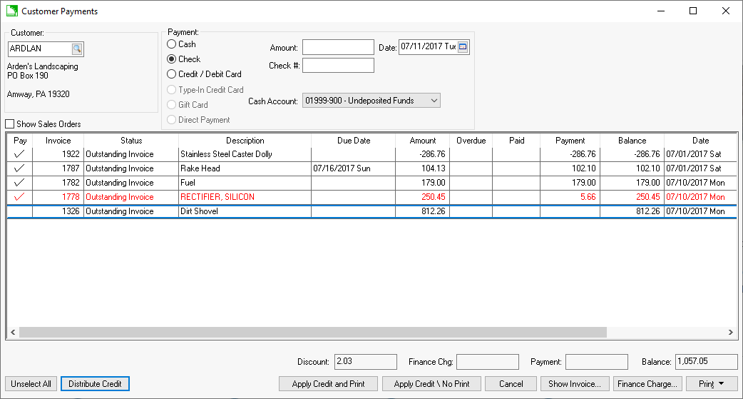Click the Unselect All button

pos(31,384)
